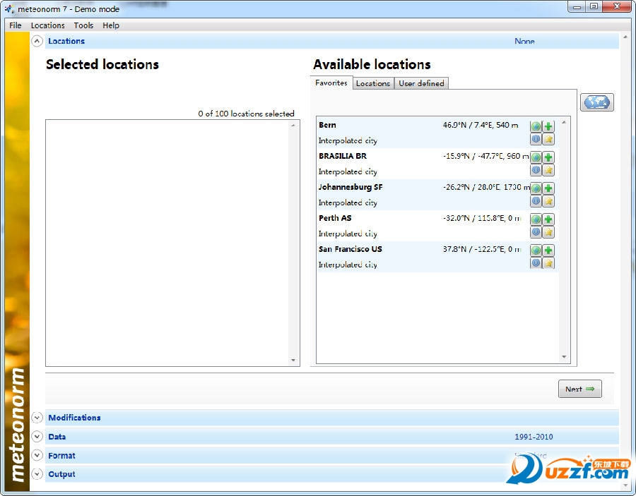636x496 pixels.
Task: Show Perth AS on map globe icon
Action: pyautogui.click(x=536, y=219)
